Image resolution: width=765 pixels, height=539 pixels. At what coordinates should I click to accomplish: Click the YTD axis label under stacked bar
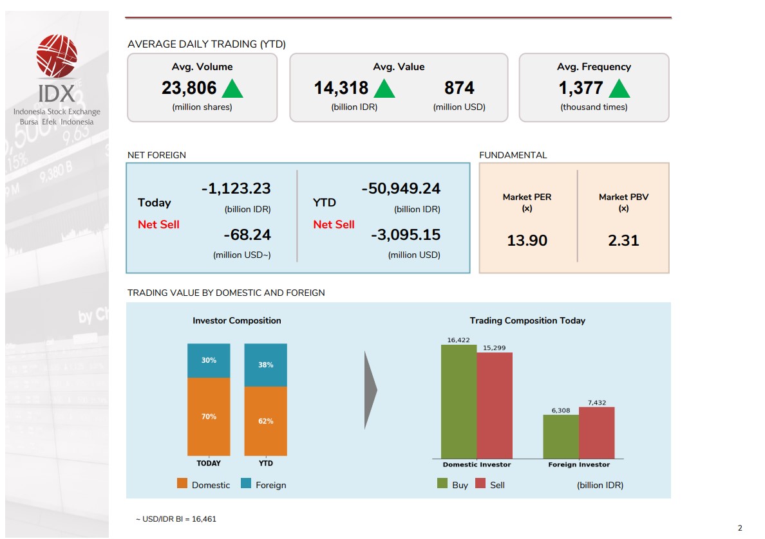(266, 464)
